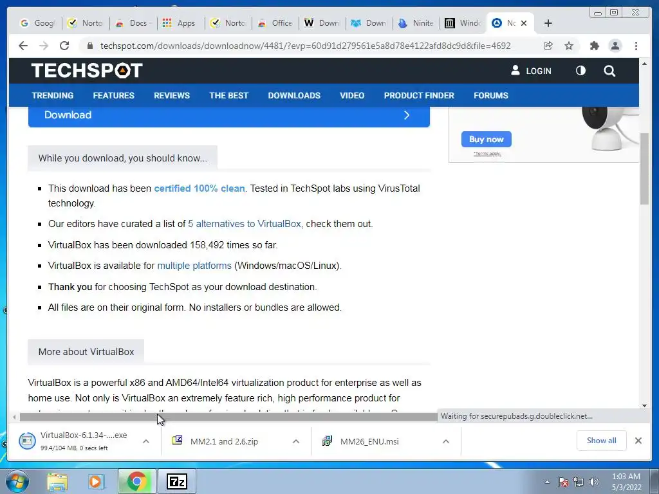The width and height of the screenshot is (659, 494).
Task: Click the browser back arrow
Action: [x=23, y=46]
